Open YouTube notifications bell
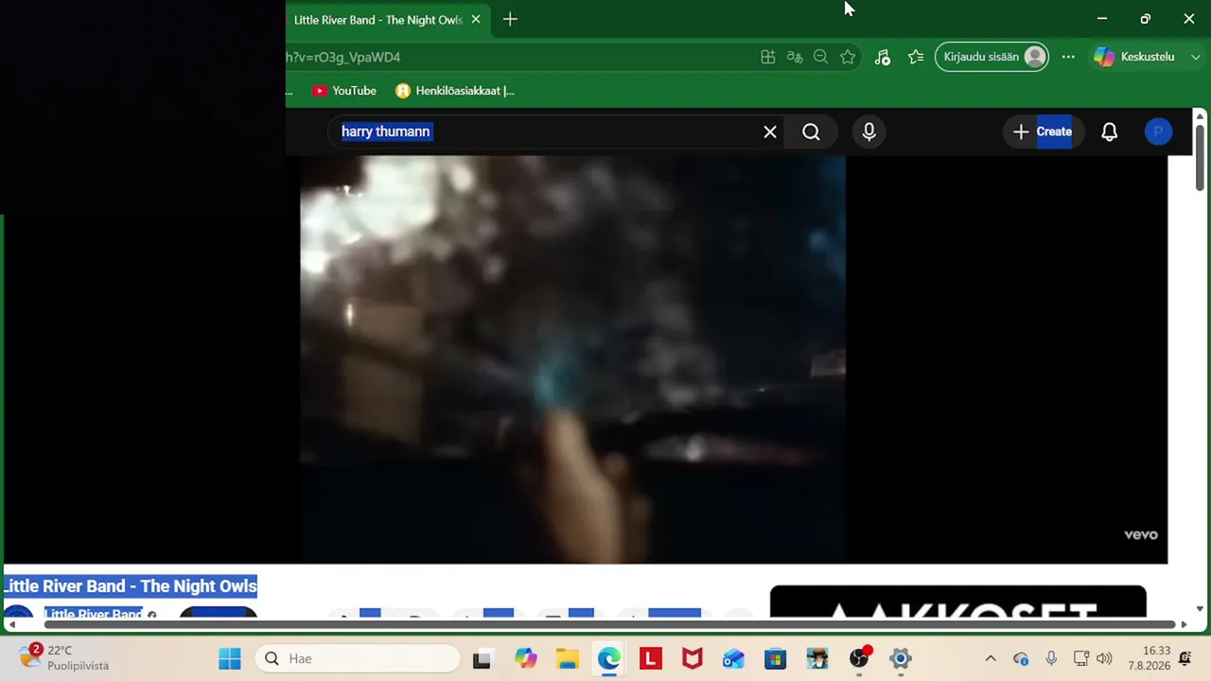 [1109, 131]
